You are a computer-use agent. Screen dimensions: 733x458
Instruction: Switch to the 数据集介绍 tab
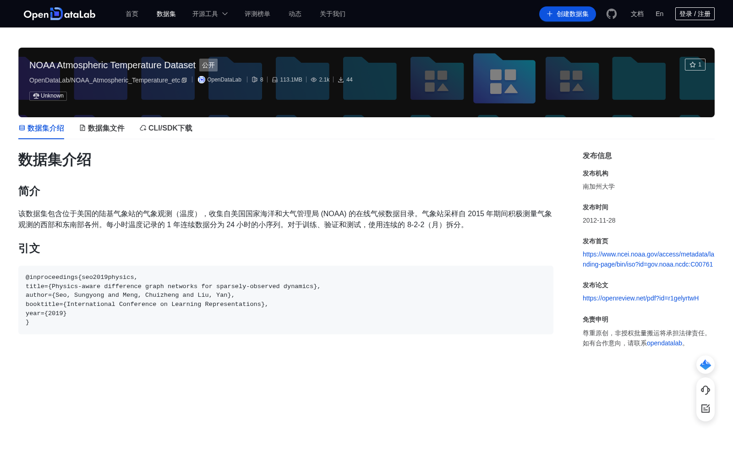[x=41, y=128]
